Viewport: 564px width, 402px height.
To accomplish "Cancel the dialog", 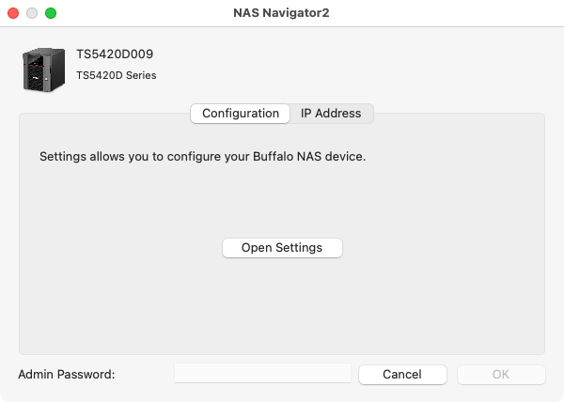I will 402,374.
